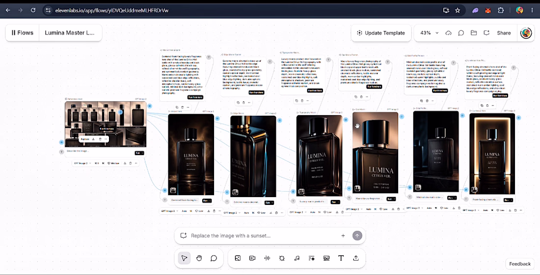Select the Text tool in toolbar
Screen dimensions: 540x275
[x=341, y=258]
